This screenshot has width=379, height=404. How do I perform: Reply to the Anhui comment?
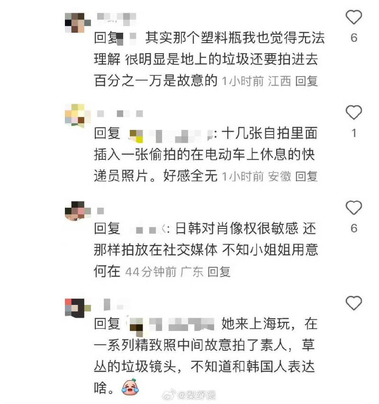pyautogui.click(x=307, y=176)
